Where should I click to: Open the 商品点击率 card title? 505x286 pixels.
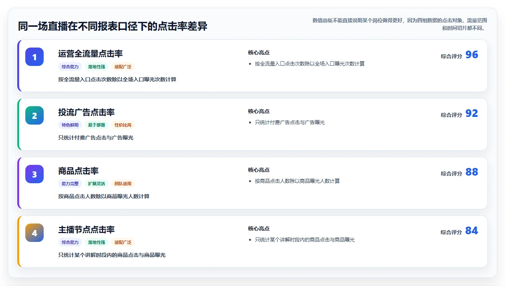point(79,171)
